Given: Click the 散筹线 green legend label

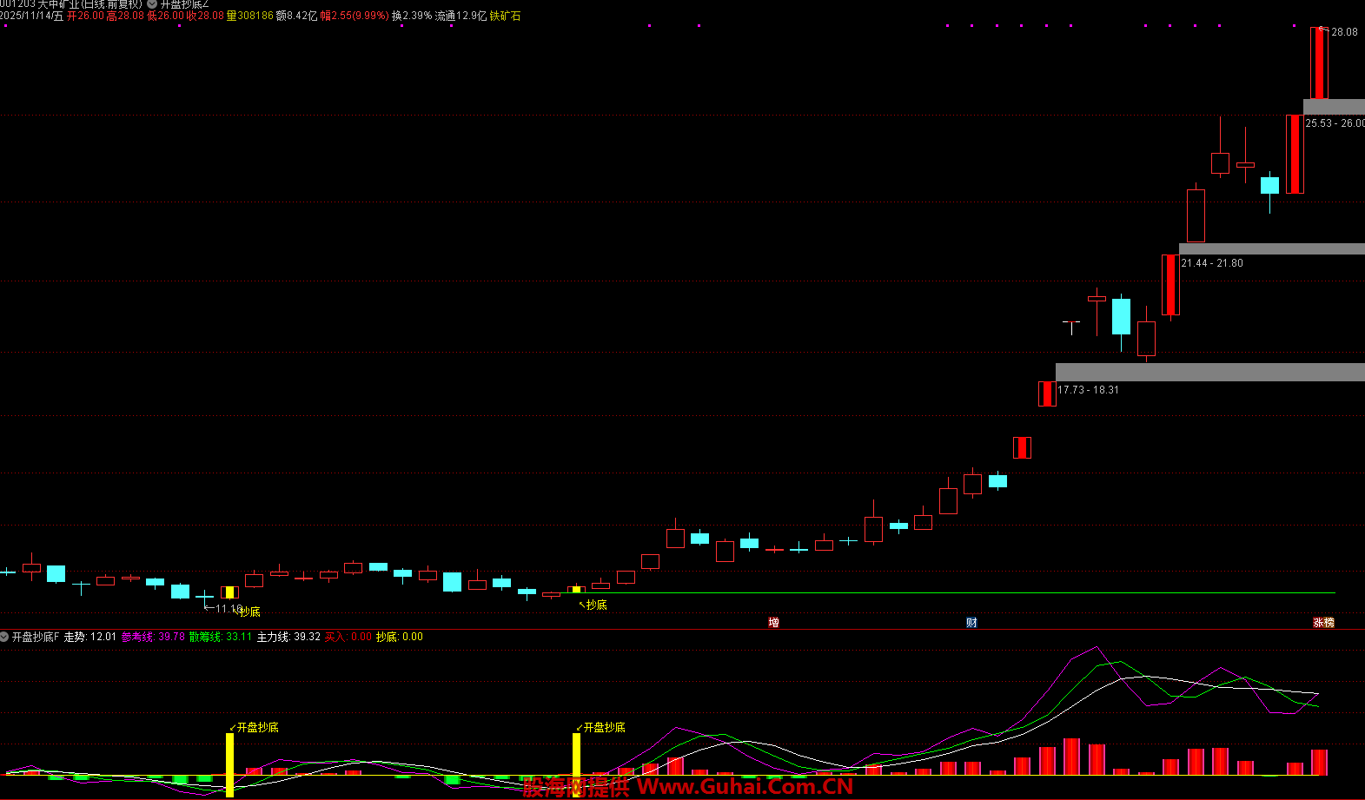Looking at the screenshot, I should pyautogui.click(x=205, y=637).
